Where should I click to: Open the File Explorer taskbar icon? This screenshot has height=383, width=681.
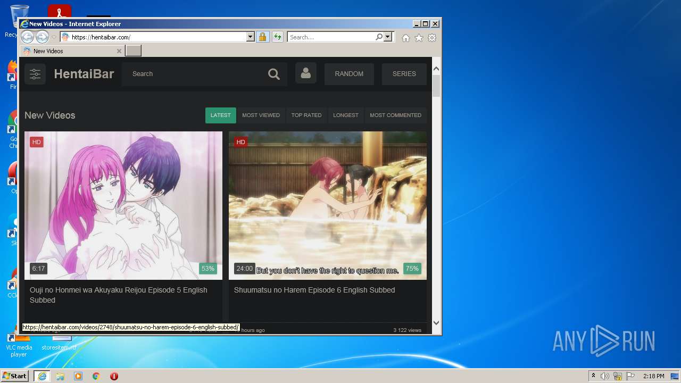(60, 376)
